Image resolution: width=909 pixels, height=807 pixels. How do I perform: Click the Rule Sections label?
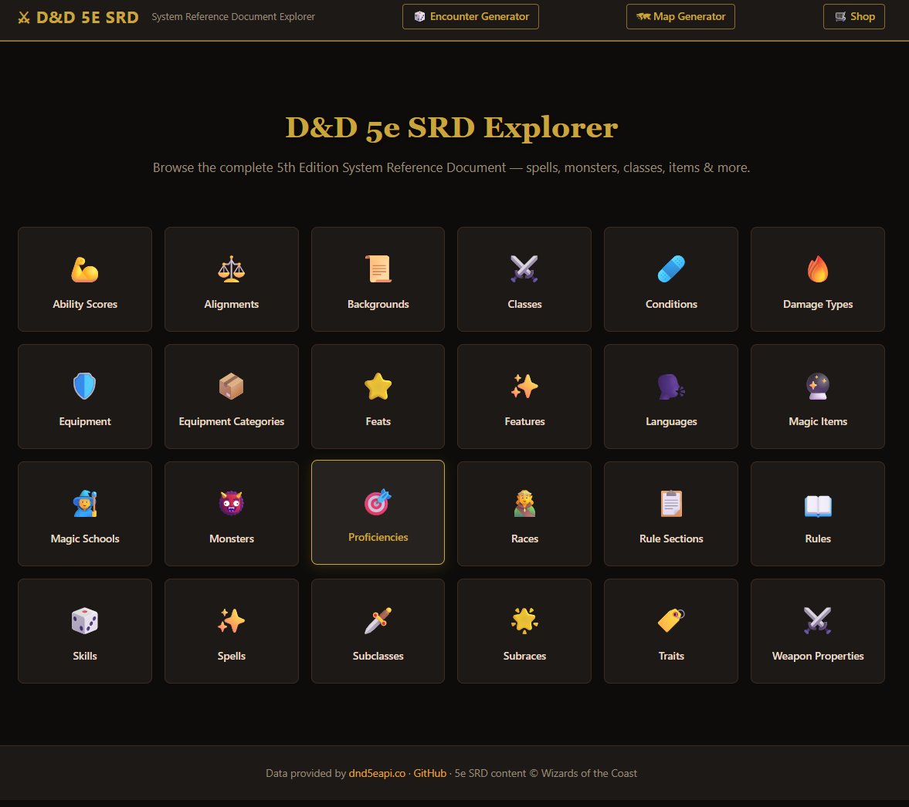click(670, 539)
